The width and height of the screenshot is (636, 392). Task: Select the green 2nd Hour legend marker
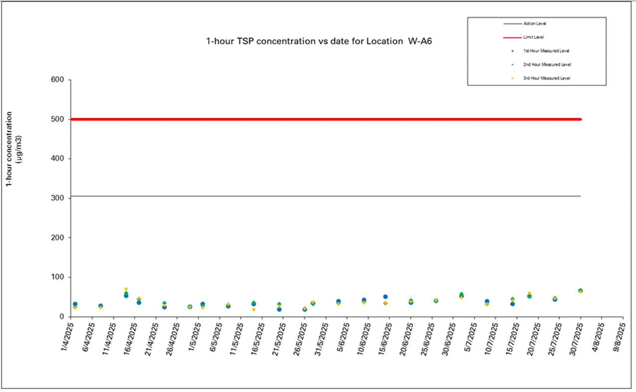coord(512,65)
